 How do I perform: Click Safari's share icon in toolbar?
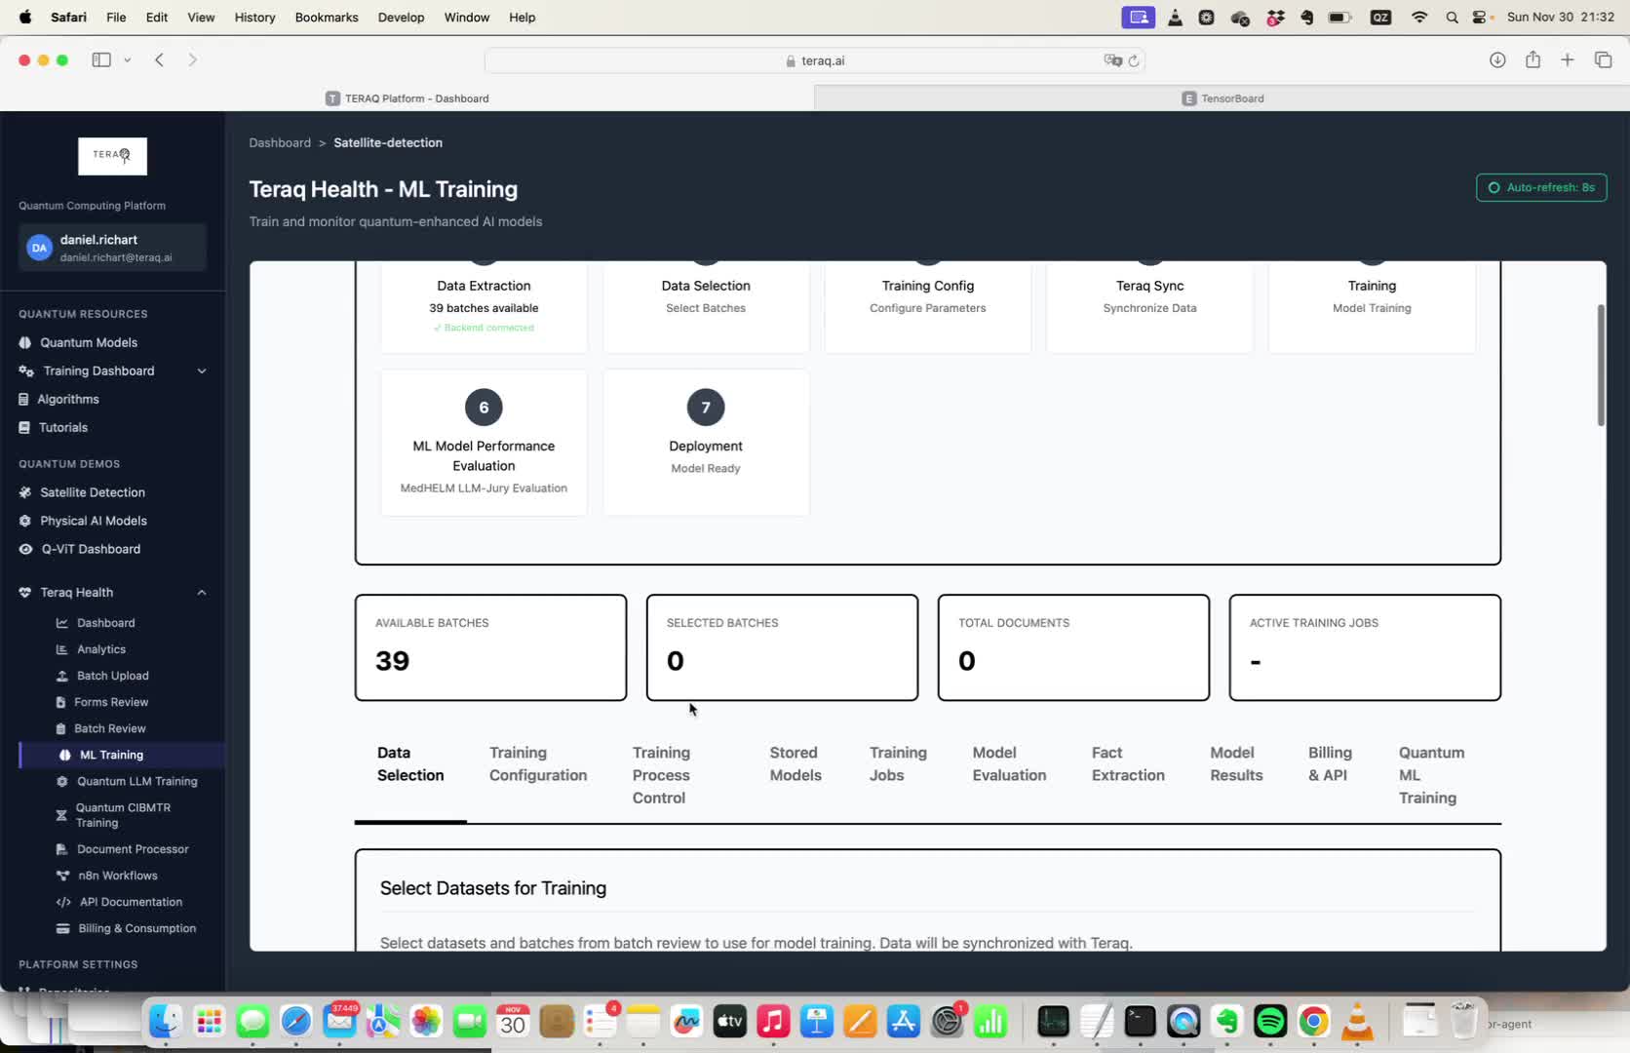[x=1533, y=59]
